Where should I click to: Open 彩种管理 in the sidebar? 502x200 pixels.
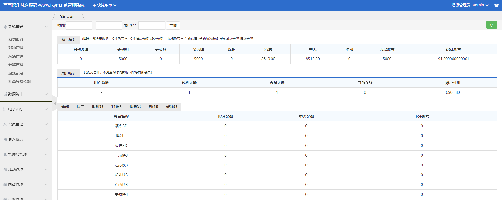tap(16, 48)
